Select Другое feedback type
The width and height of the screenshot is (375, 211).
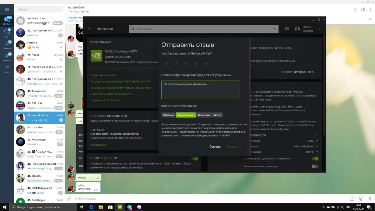217,115
